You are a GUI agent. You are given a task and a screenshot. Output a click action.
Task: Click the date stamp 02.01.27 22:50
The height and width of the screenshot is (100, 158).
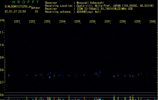(x=15, y=11)
